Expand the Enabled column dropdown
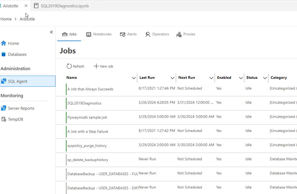297x194 pixels. [241, 78]
